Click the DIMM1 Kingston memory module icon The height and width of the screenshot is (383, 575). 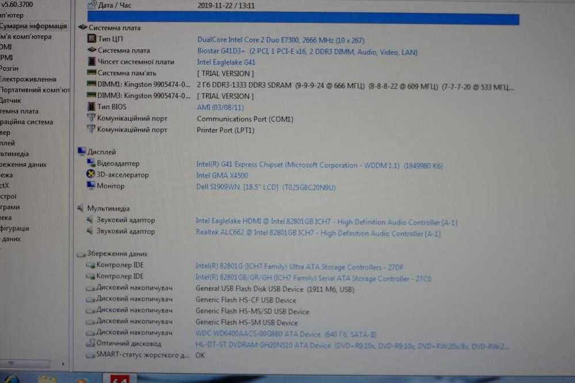coord(91,83)
